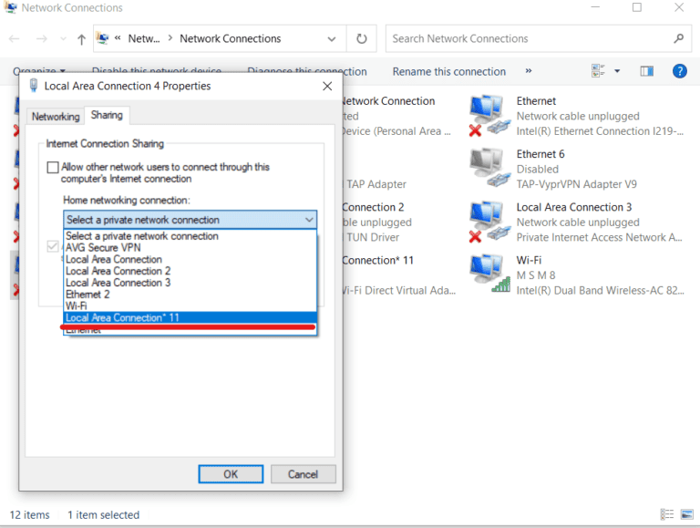700x528 pixels.
Task: Switch to the Networking tab
Action: [x=56, y=116]
